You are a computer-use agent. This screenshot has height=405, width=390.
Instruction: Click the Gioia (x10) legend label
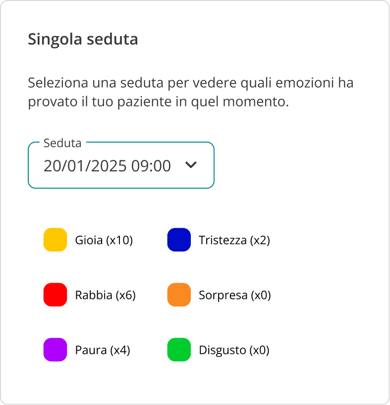click(104, 240)
